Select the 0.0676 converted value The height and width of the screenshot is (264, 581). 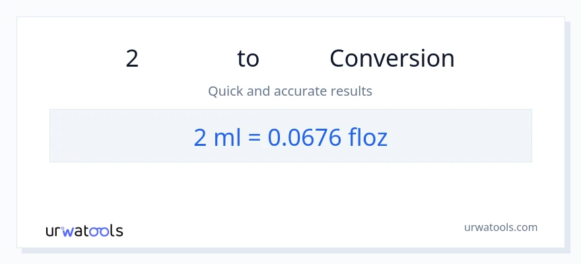click(x=304, y=137)
